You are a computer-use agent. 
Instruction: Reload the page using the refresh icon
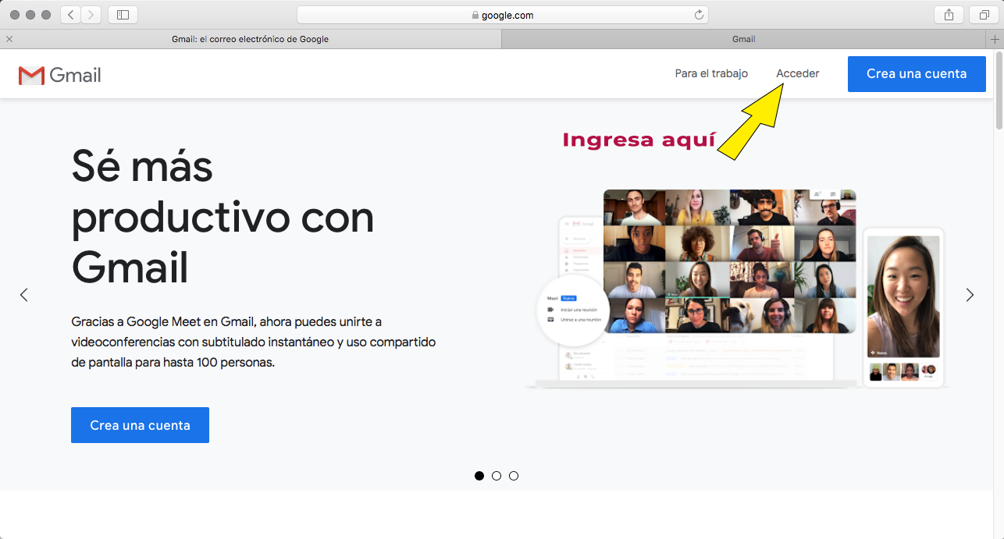pos(699,15)
